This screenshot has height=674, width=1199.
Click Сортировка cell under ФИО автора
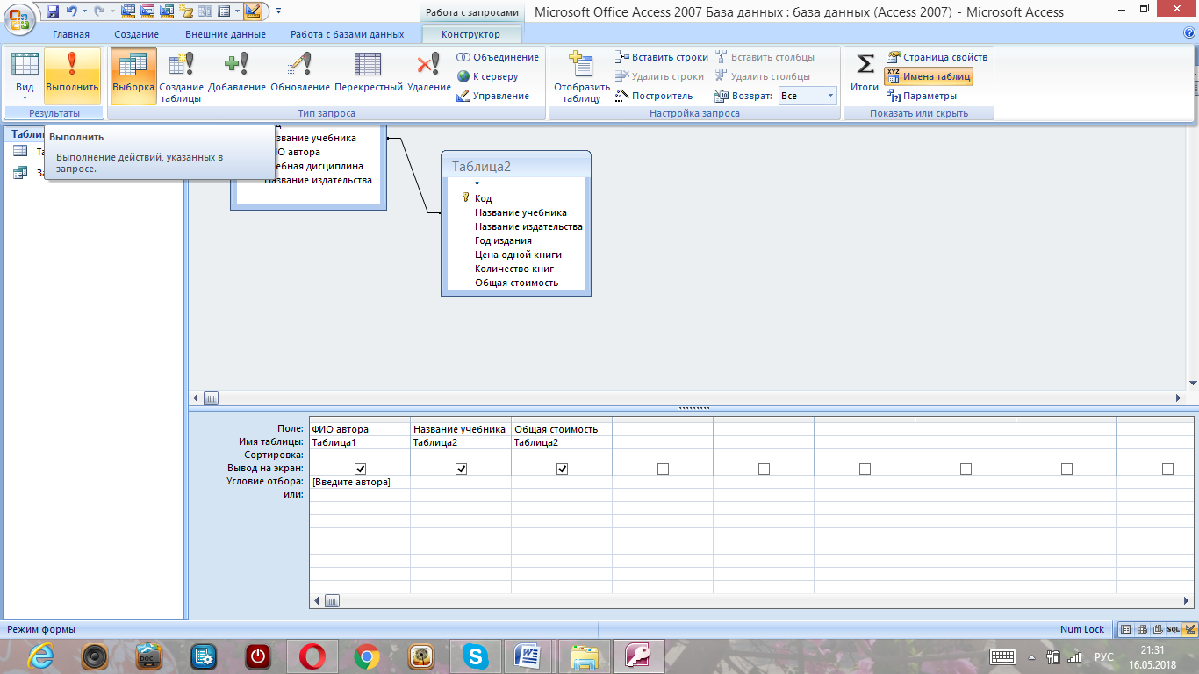(360, 455)
